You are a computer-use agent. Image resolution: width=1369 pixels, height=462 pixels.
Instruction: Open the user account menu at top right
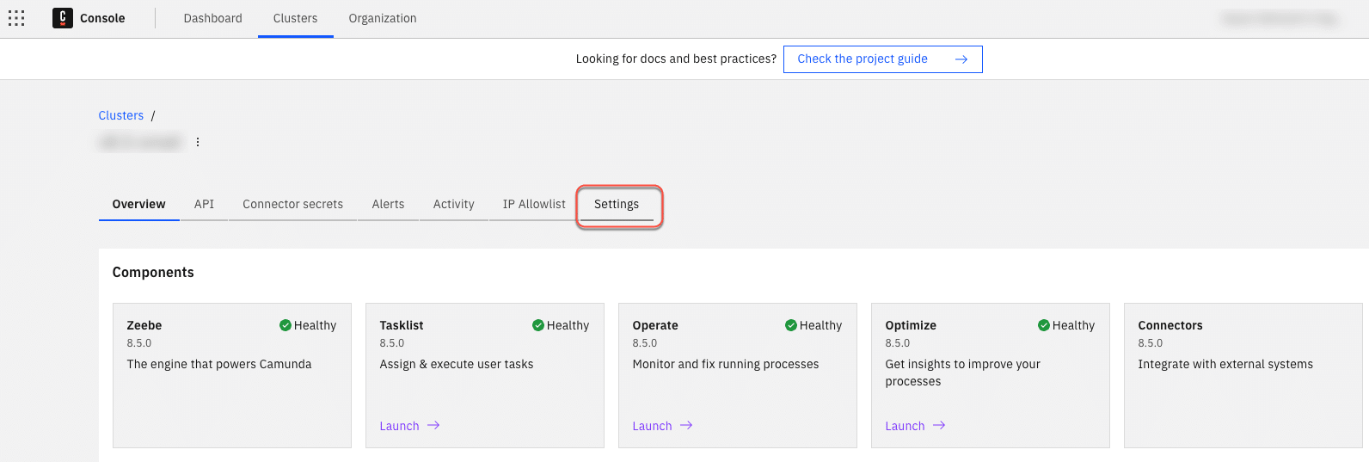1280,18
